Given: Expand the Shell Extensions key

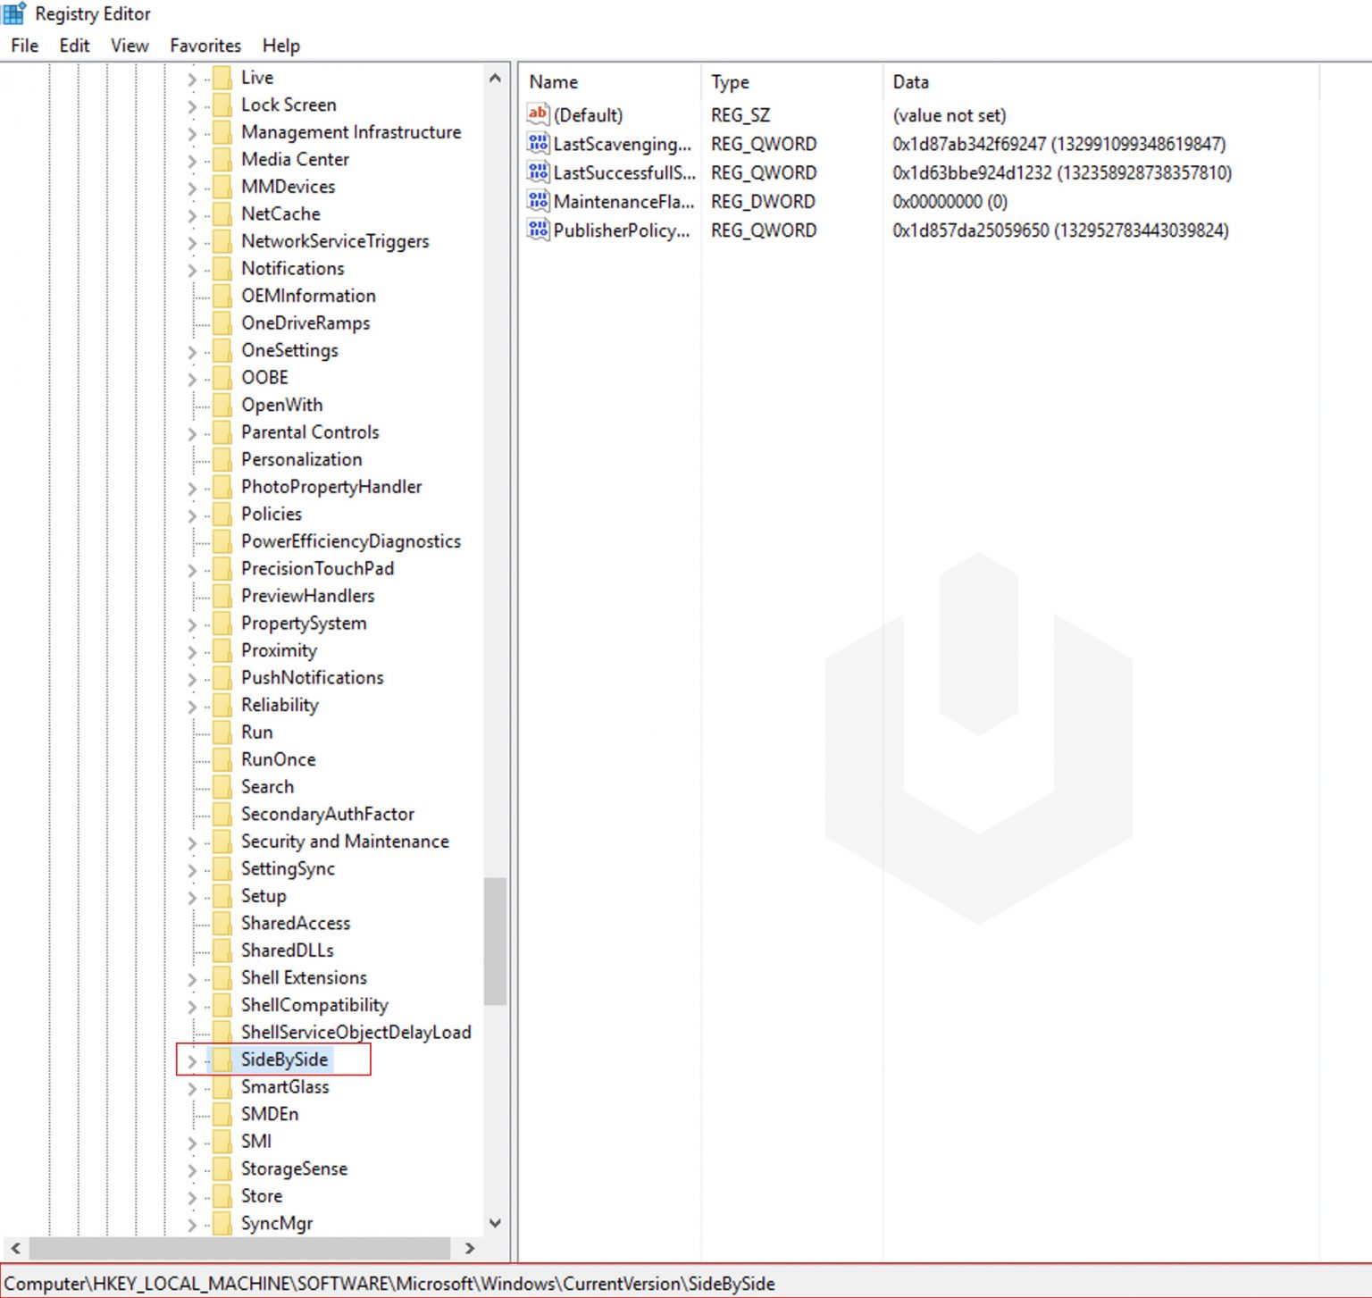Looking at the screenshot, I should coord(191,978).
